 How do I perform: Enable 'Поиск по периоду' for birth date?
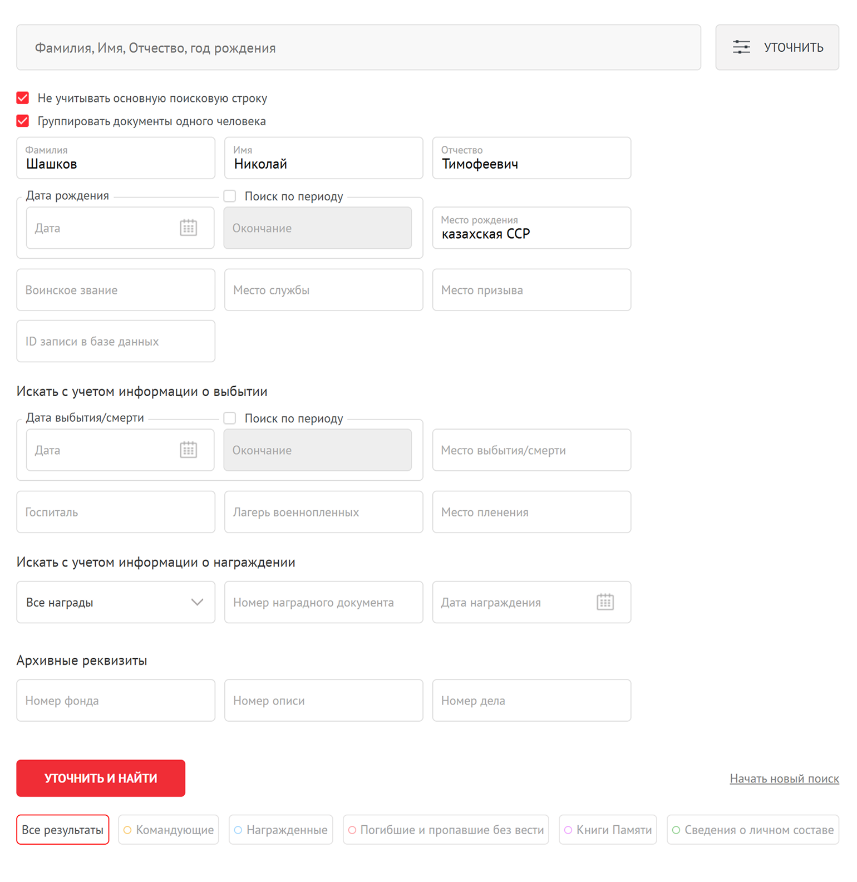[230, 196]
